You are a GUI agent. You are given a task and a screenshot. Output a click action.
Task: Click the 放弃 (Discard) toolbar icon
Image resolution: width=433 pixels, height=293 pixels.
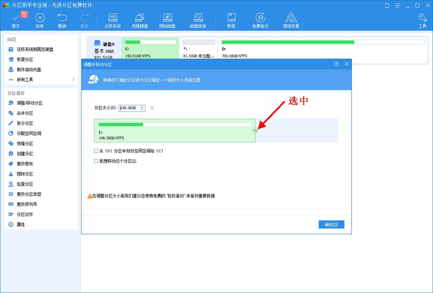39,20
